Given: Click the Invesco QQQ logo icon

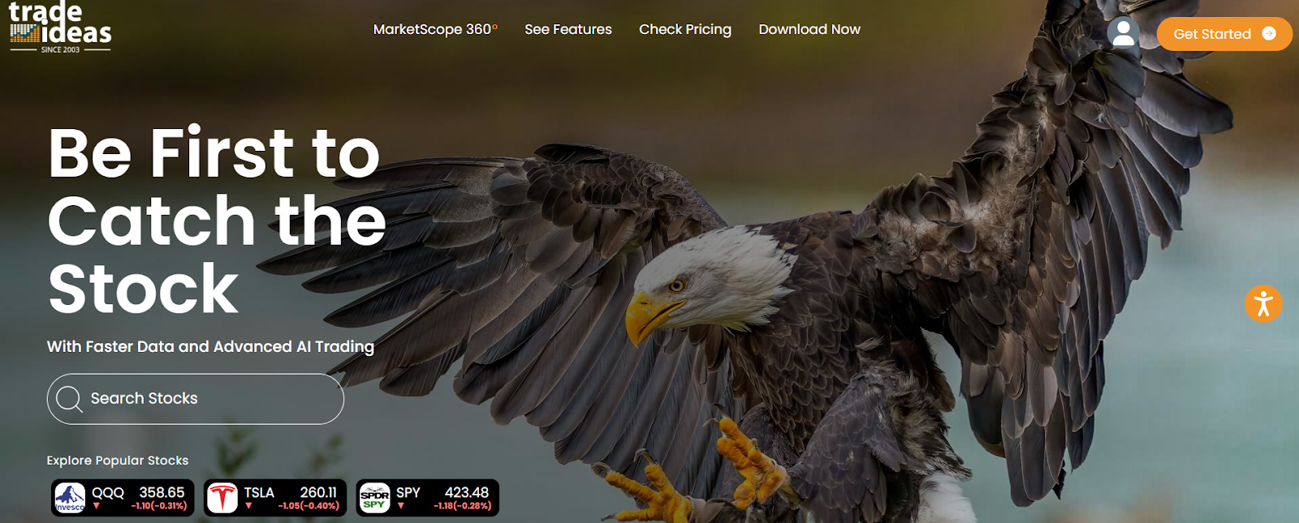Looking at the screenshot, I should click(70, 498).
